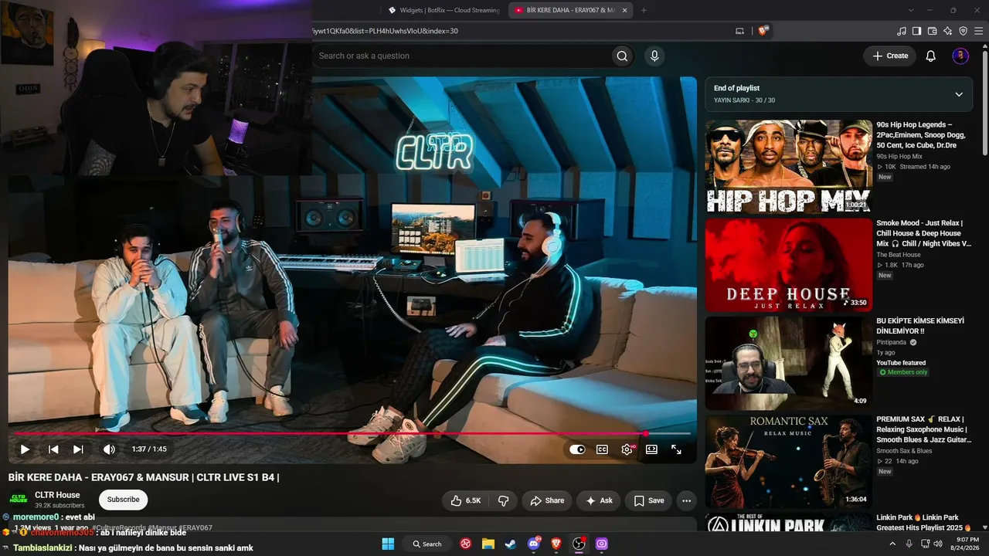
Task: Open the CLTR House channel name link
Action: [x=57, y=495]
